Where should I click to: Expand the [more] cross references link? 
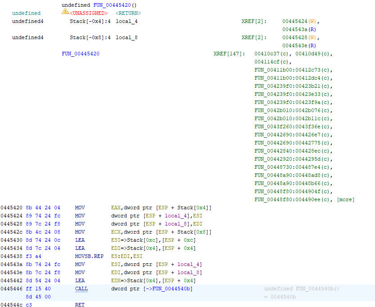click(346, 200)
